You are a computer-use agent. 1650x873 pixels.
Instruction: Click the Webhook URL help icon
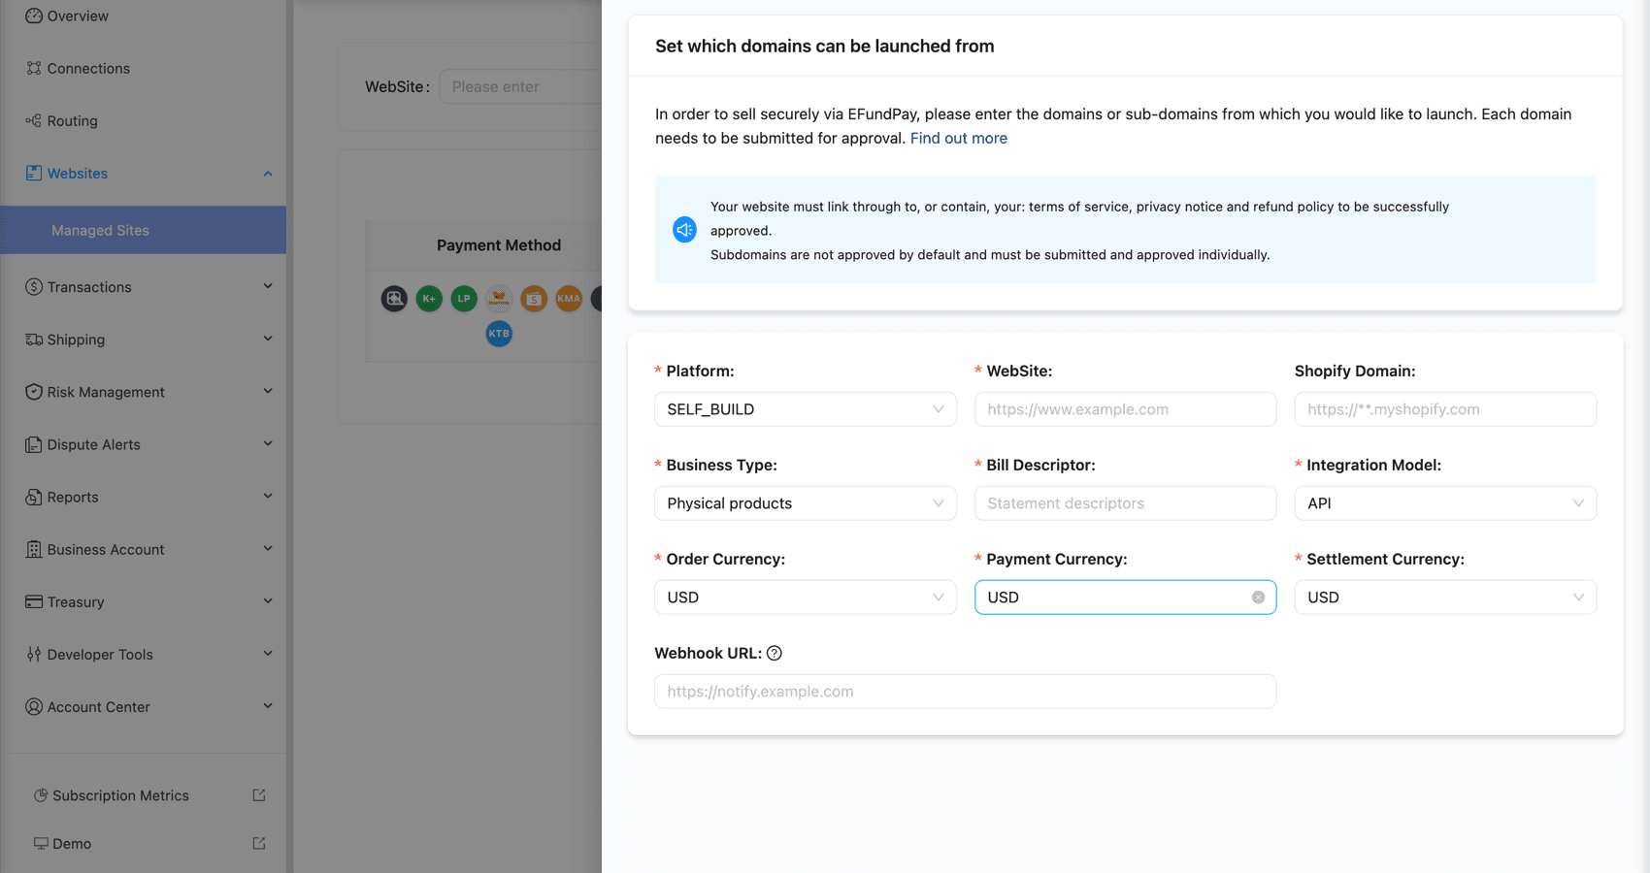point(775,654)
